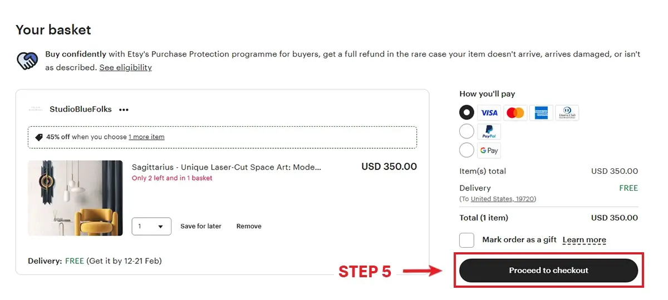
Task: Select the PayPal payment radio button
Action: point(466,132)
